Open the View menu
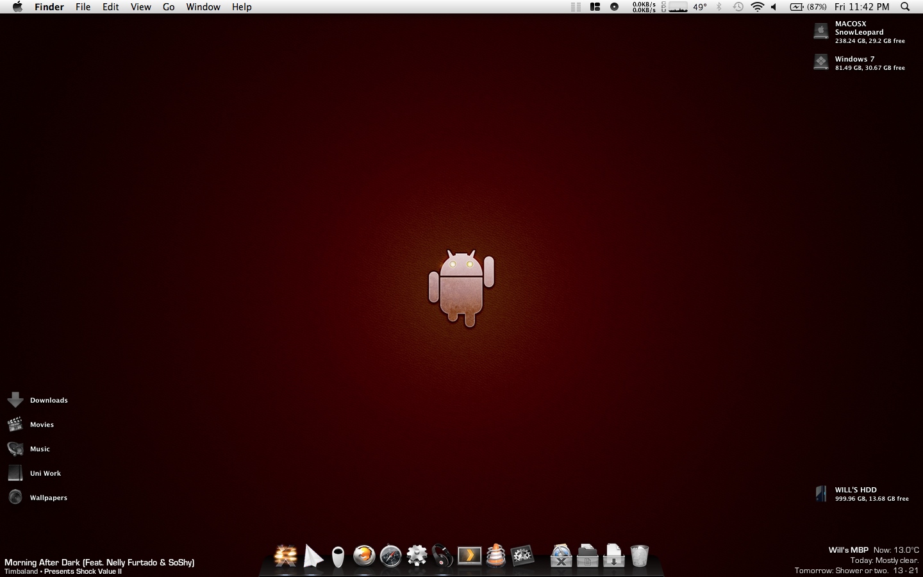 point(141,7)
